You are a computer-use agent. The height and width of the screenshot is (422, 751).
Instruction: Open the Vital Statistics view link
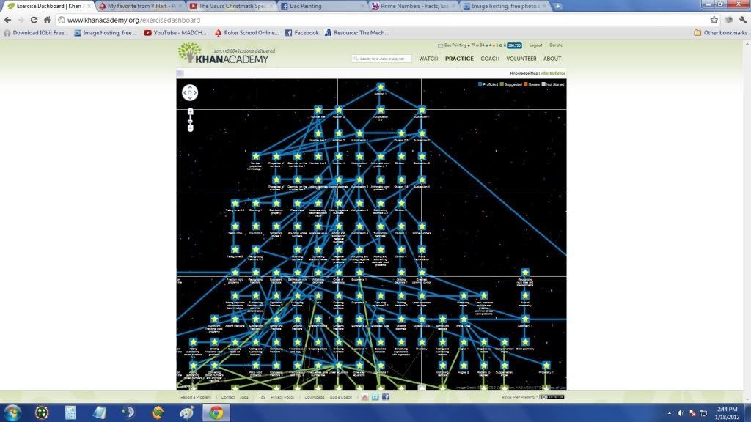(x=554, y=73)
